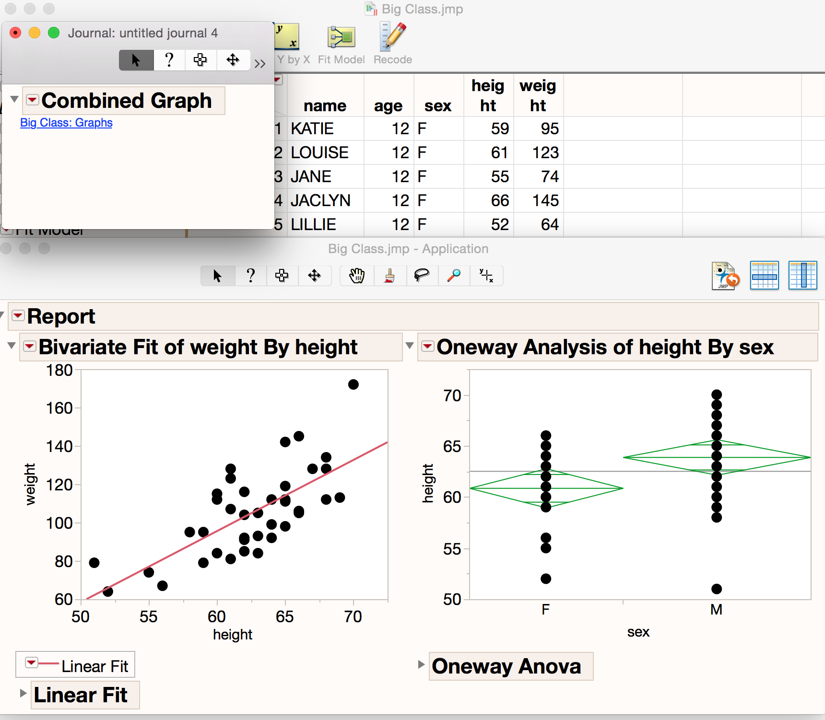825x720 pixels.
Task: Select the magnifier zoom tool
Action: tap(454, 276)
